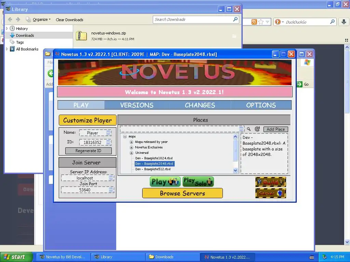Open the PLAY tab in Novetus
This screenshot has width=350, height=262.
(x=81, y=105)
